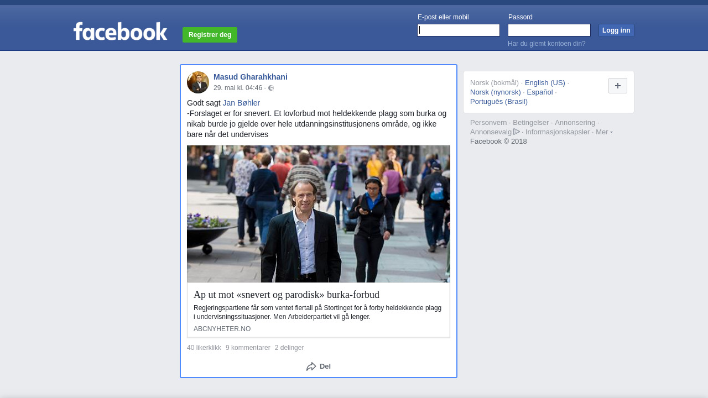This screenshot has width=708, height=398.
Task: Switch language to English (US)
Action: pos(545,83)
